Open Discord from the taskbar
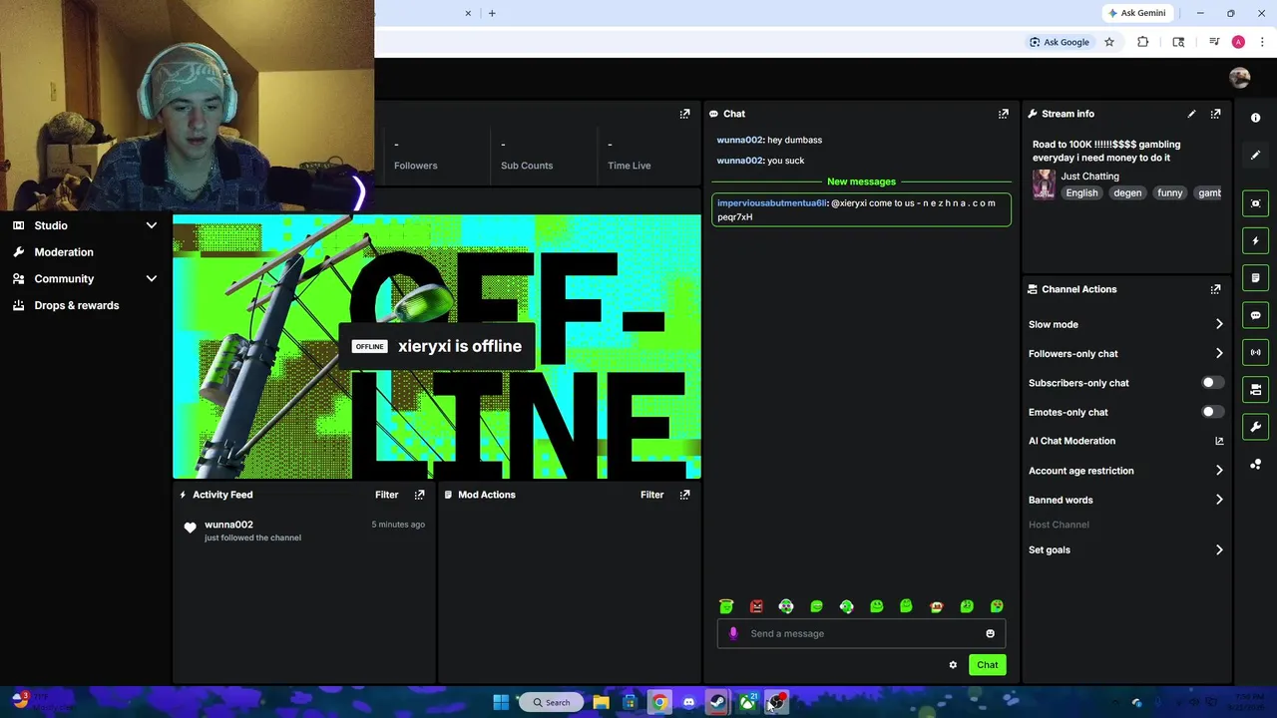This screenshot has height=718, width=1277. 688,702
